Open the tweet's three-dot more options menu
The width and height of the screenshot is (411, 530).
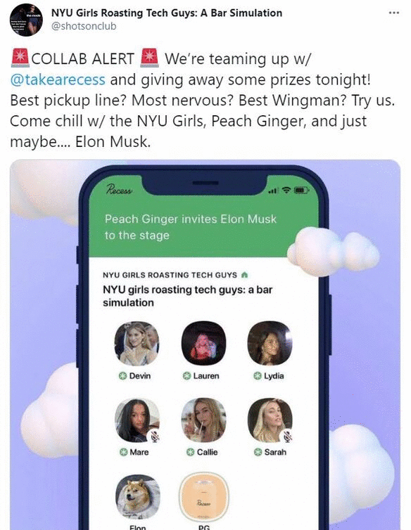(x=394, y=13)
